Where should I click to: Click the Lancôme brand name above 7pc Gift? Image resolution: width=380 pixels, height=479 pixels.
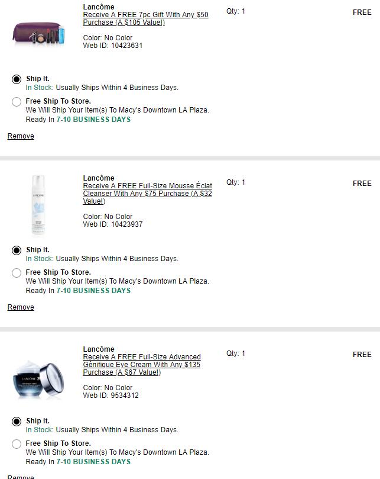[99, 7]
